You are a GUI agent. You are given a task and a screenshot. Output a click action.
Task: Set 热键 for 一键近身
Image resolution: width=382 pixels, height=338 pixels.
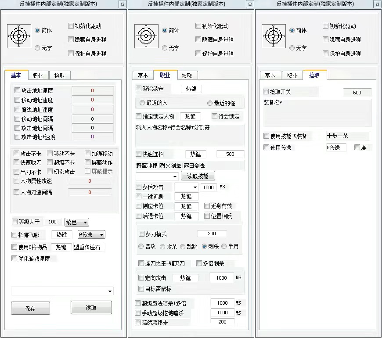(186, 196)
